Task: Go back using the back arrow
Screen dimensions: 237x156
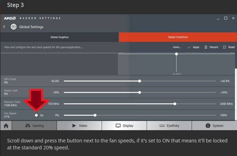Action: (x=4, y=27)
